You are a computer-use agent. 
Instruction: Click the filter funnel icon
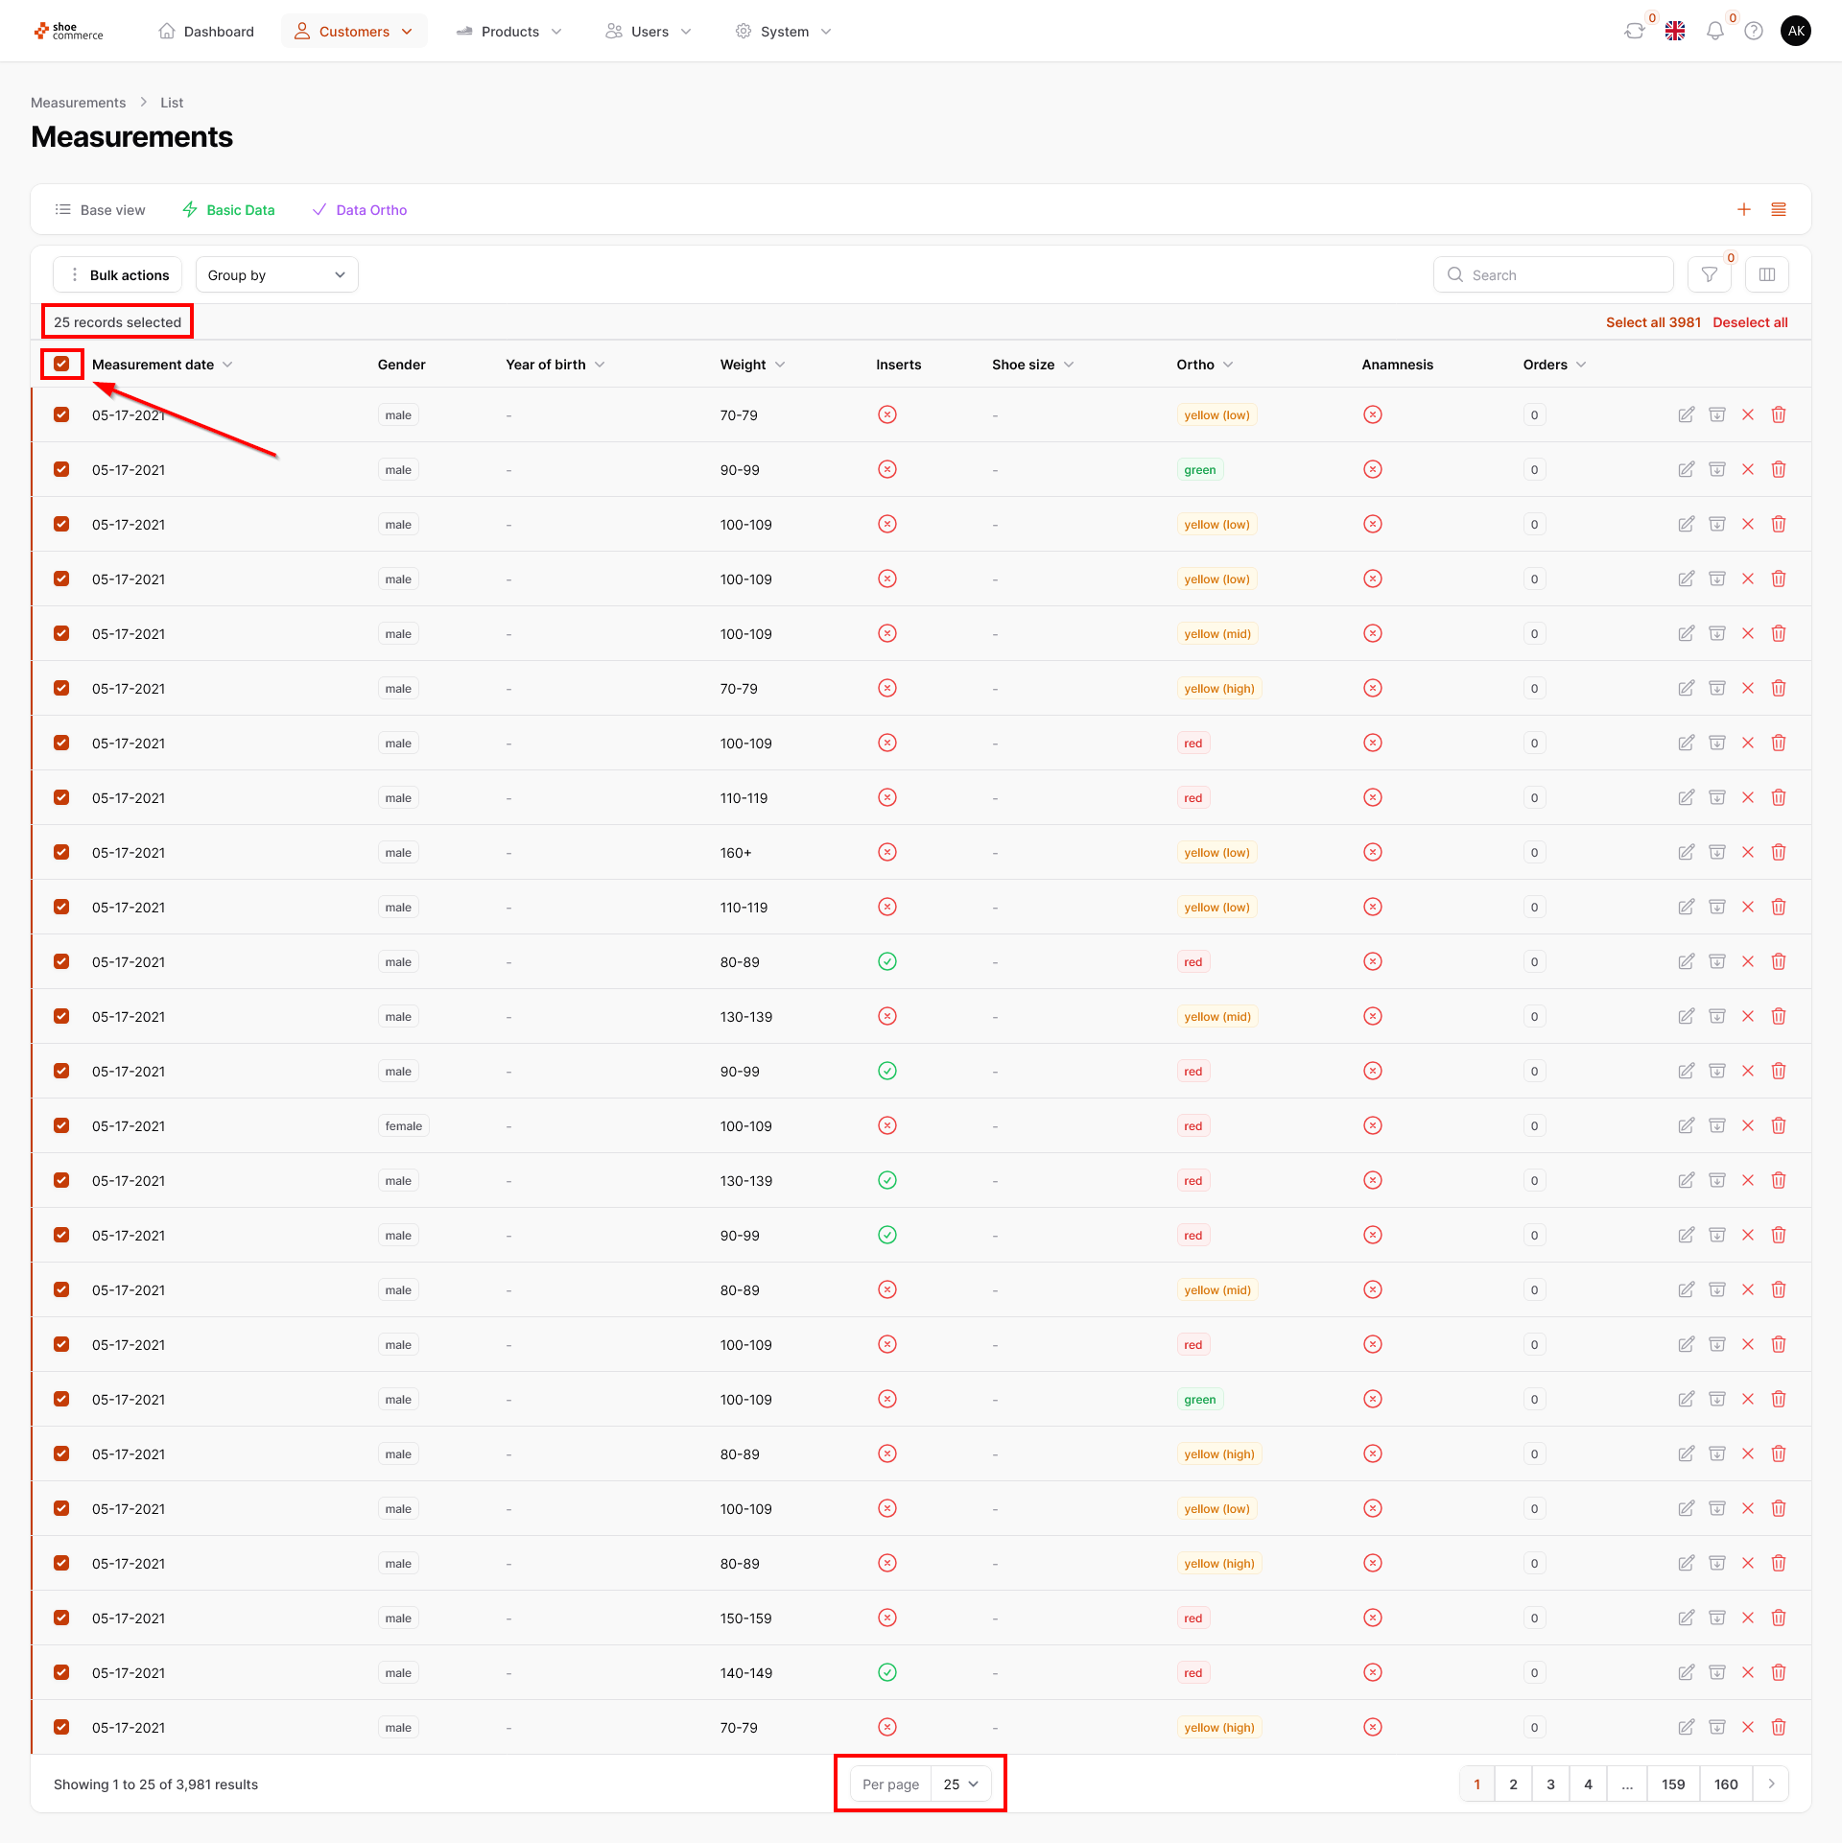click(x=1709, y=275)
